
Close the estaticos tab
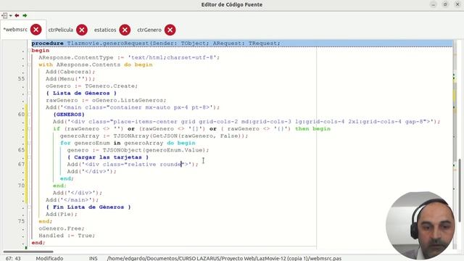click(125, 30)
